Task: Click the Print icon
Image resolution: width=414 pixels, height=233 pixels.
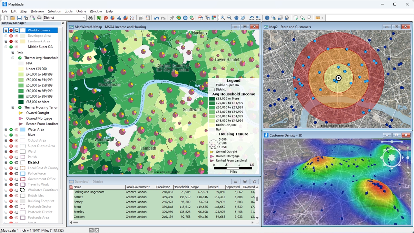Action: pos(39,17)
